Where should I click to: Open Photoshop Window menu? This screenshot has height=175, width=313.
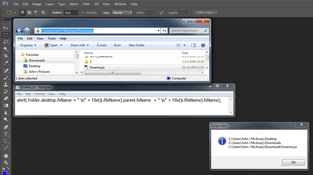[x=120, y=4]
